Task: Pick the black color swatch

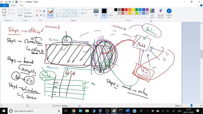Action: click(x=116, y=10)
